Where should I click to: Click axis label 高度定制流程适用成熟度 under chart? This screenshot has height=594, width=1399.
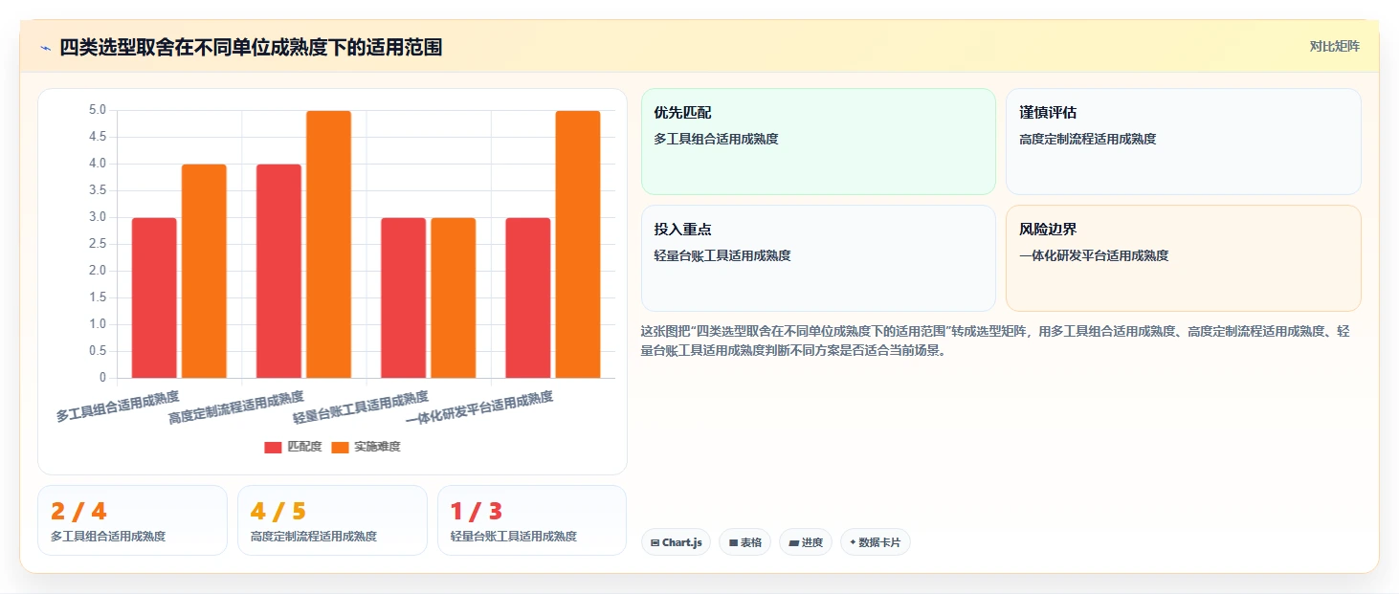[x=236, y=407]
